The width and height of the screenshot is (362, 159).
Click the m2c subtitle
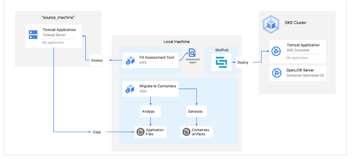(143, 91)
